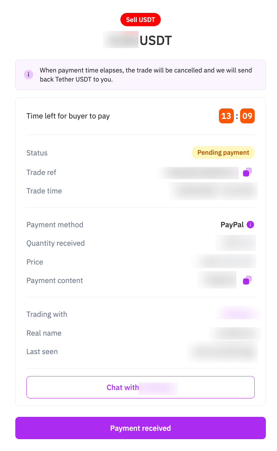The width and height of the screenshot is (277, 451).
Task: Select the blurred trade ref value
Action: [x=198, y=173]
